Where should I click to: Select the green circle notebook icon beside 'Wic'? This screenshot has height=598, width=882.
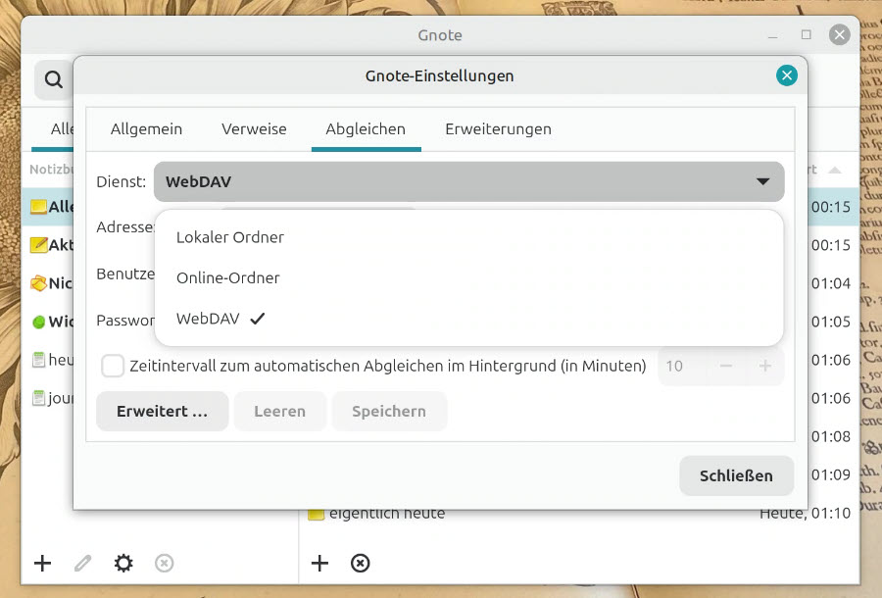(x=38, y=322)
